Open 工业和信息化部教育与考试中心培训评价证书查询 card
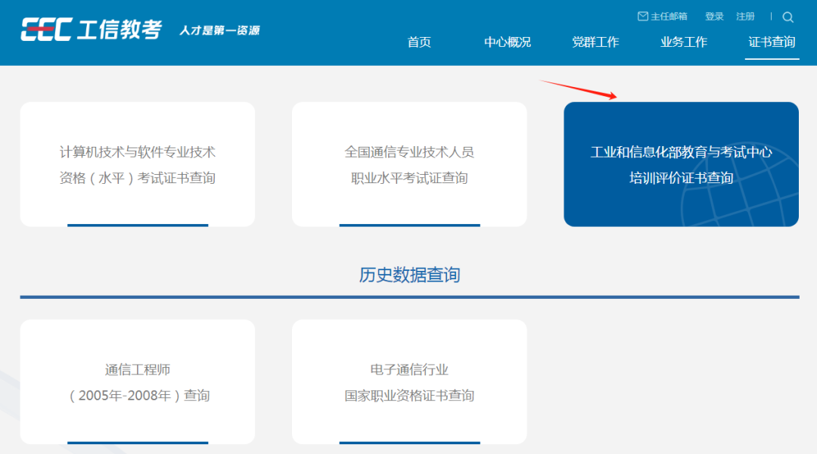Viewport: 817px width, 454px height. click(x=681, y=164)
